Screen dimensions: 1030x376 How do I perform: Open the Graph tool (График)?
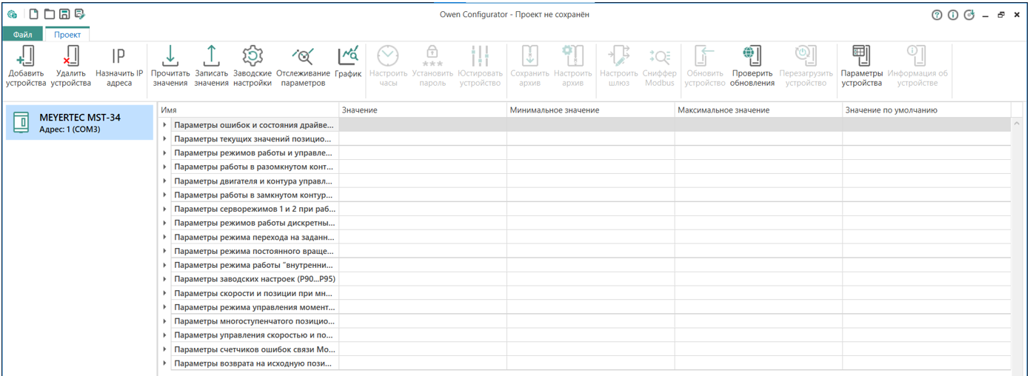click(x=348, y=56)
